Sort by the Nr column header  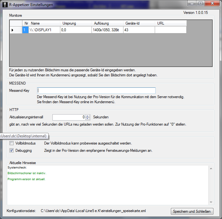pos(25,23)
